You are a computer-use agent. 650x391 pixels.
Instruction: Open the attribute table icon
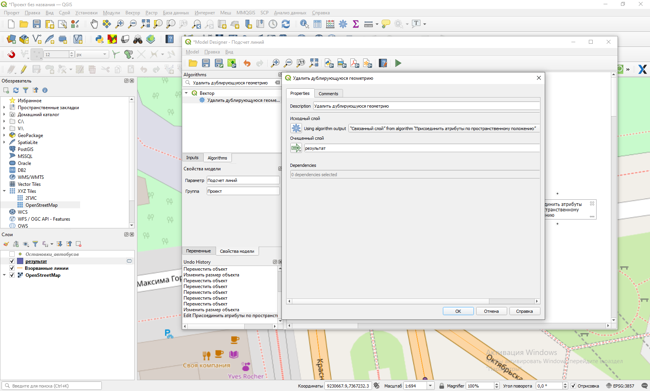(x=317, y=24)
